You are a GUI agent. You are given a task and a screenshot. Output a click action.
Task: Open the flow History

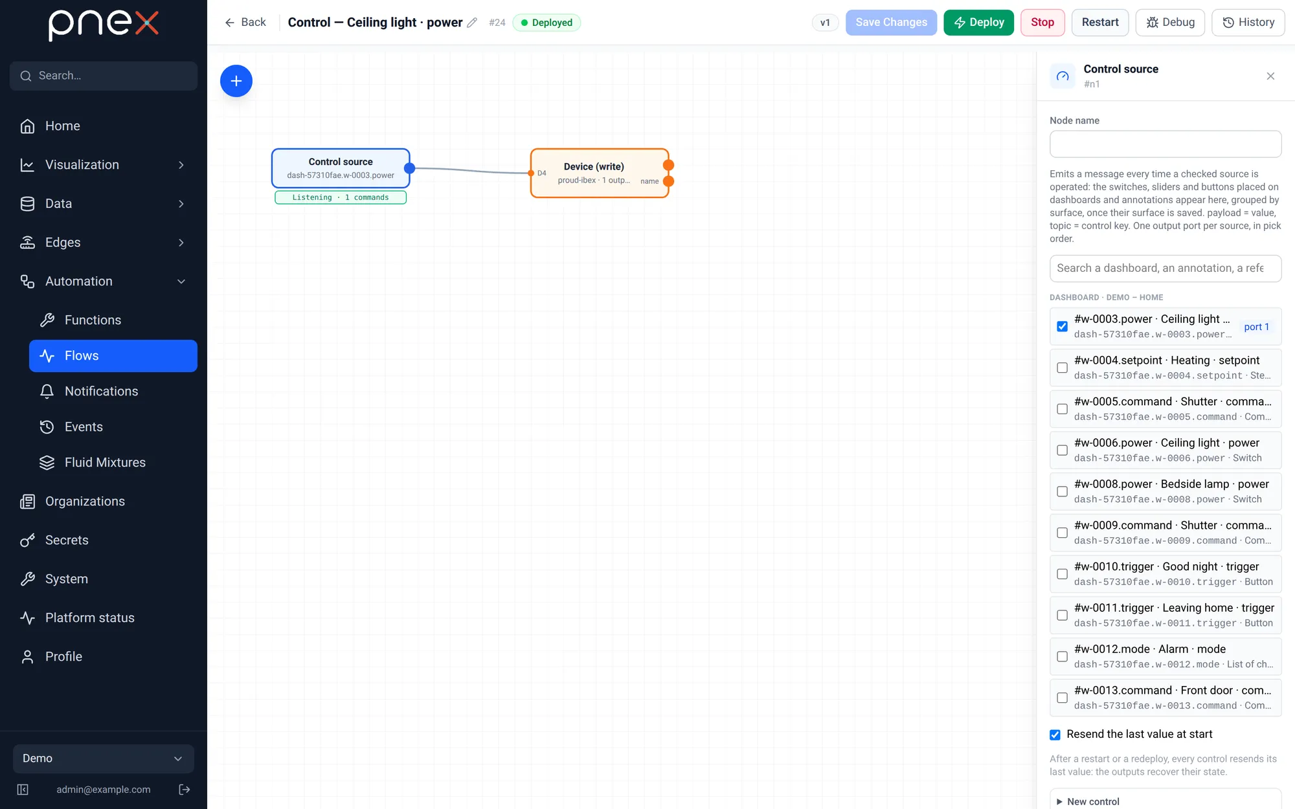tap(1248, 23)
